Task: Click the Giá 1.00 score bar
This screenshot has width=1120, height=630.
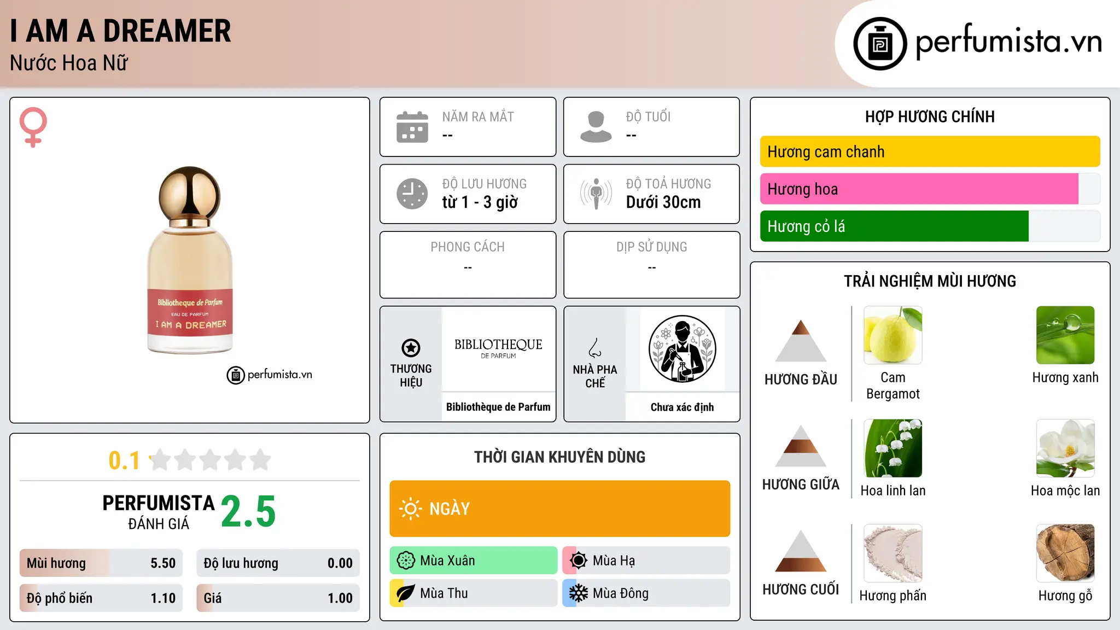Action: [x=278, y=598]
